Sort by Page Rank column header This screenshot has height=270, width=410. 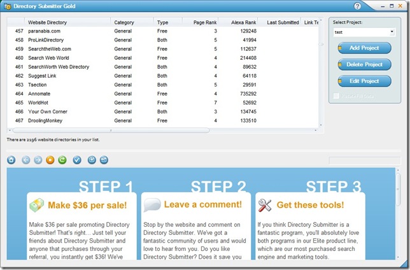[x=201, y=22]
